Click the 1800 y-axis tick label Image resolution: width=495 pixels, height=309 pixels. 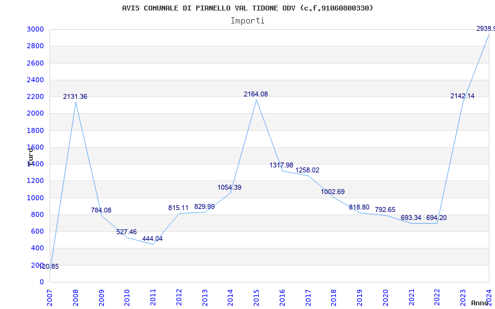coord(35,130)
